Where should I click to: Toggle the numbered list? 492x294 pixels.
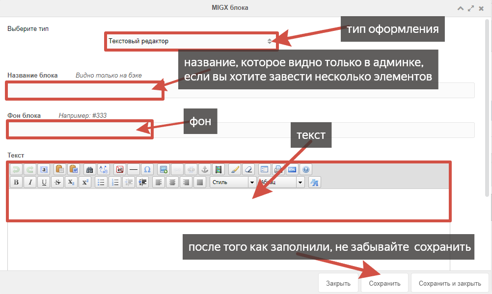pyautogui.click(x=115, y=182)
